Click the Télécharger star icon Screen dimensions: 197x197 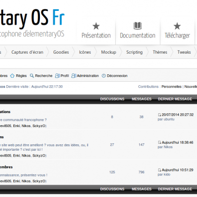tap(177, 26)
